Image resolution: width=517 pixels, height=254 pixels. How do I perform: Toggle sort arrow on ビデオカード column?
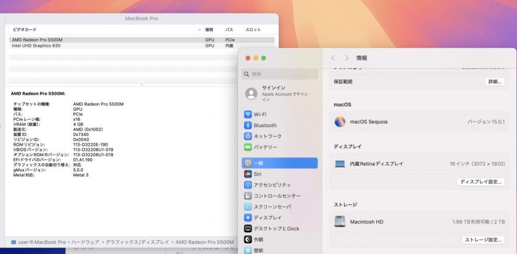coord(200,29)
